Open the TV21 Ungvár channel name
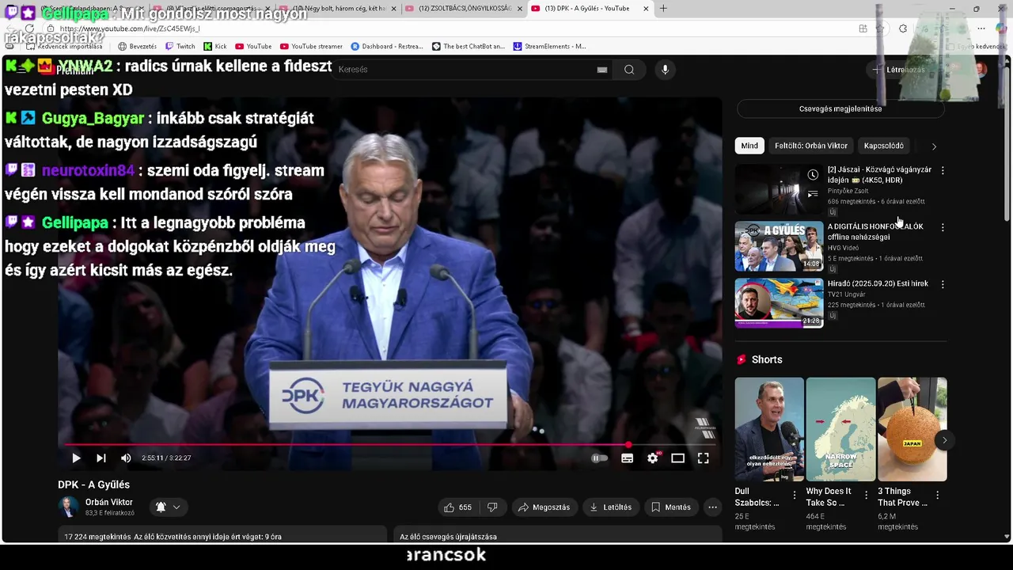The width and height of the screenshot is (1013, 570). point(848,294)
